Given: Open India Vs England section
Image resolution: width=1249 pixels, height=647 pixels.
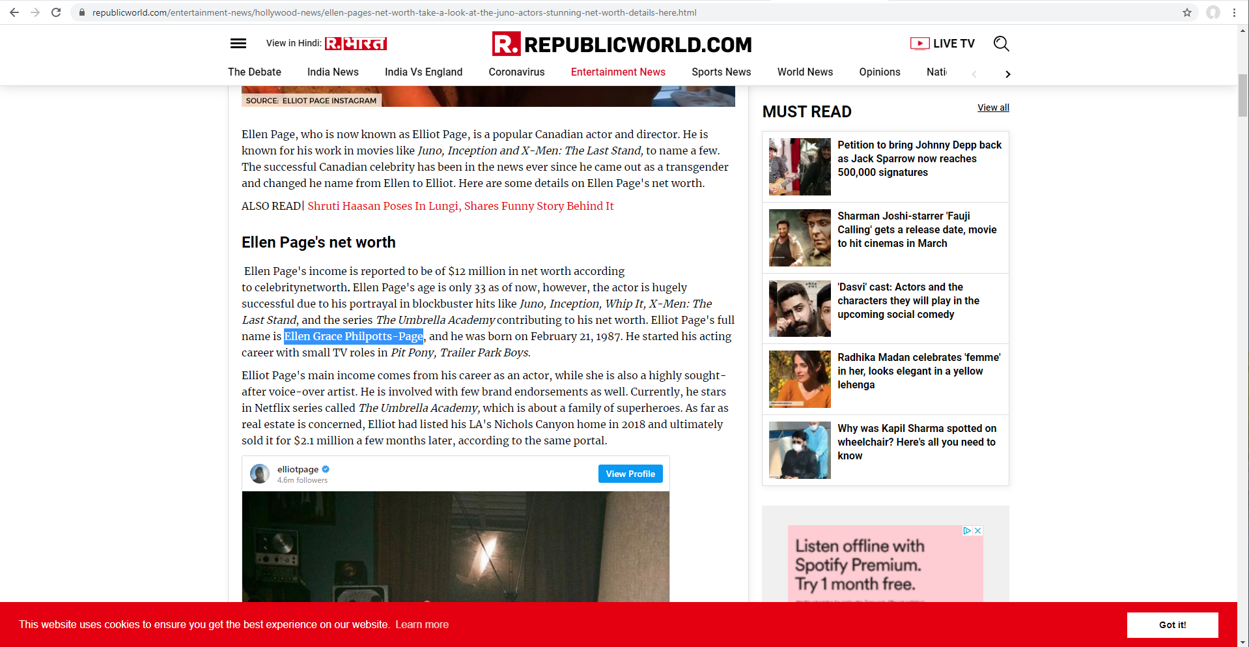Looking at the screenshot, I should 423,72.
